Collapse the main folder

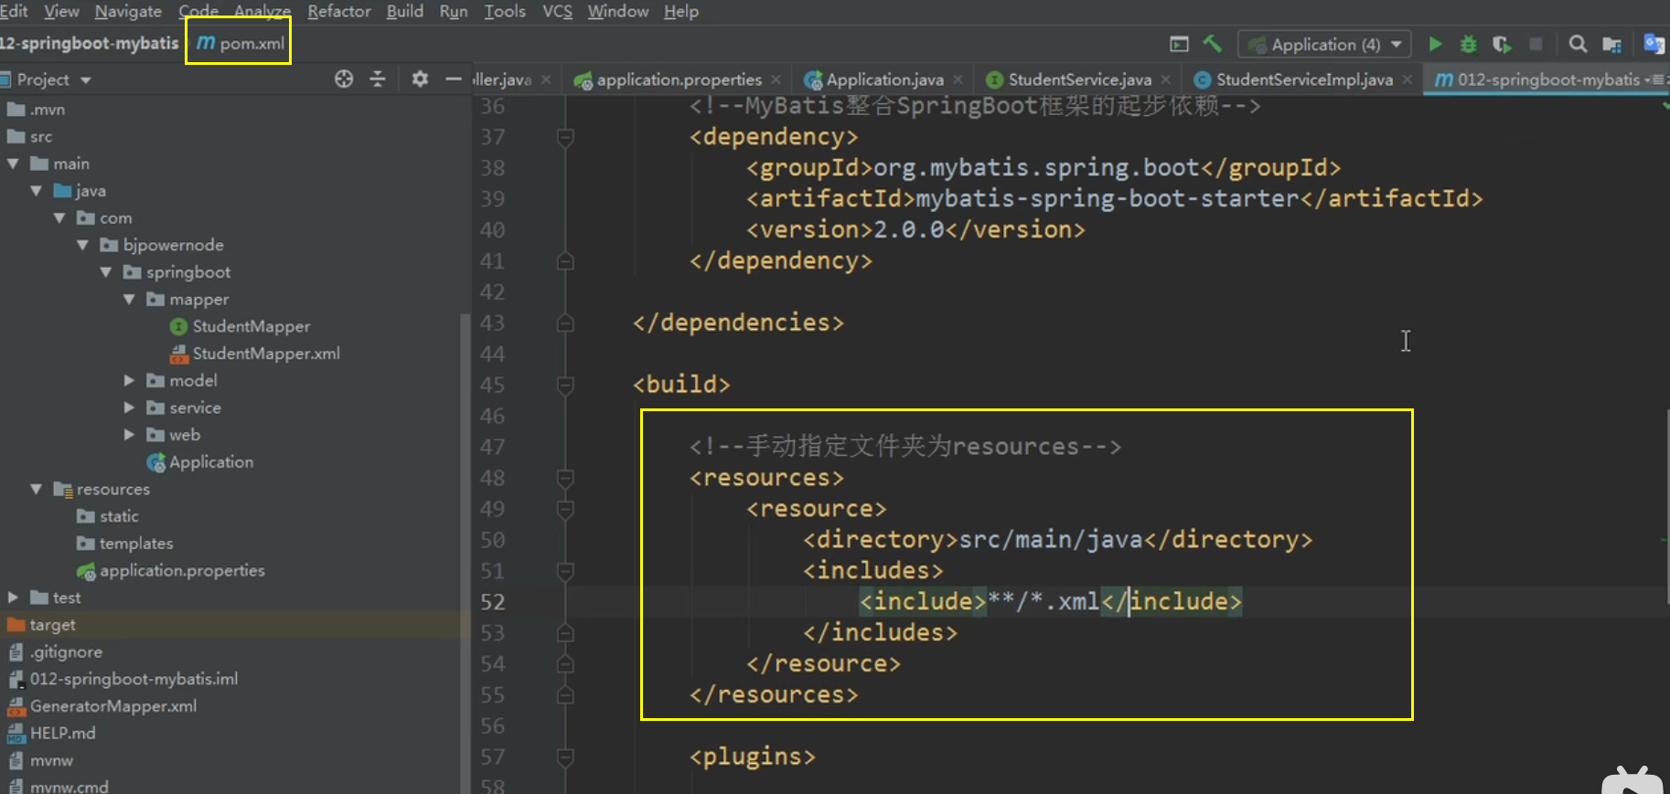(x=14, y=164)
